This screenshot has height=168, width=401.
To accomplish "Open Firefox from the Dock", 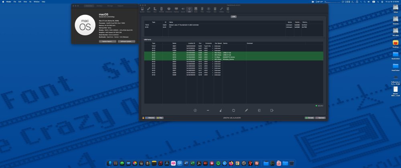I will click(231, 163).
